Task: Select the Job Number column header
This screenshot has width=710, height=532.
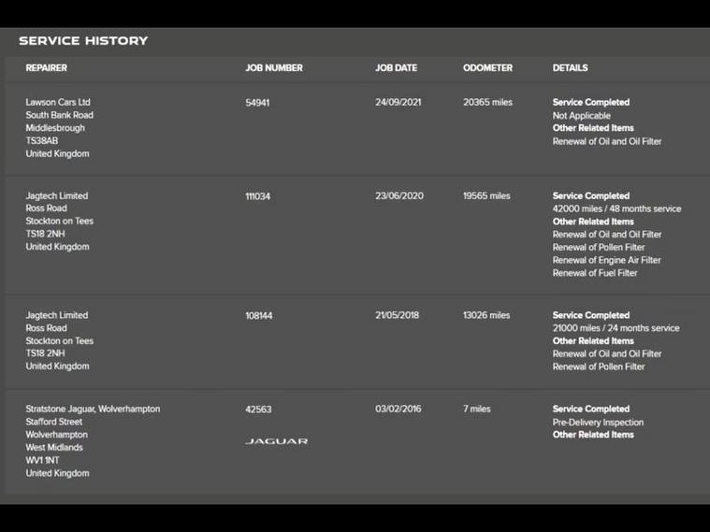Action: tap(274, 68)
